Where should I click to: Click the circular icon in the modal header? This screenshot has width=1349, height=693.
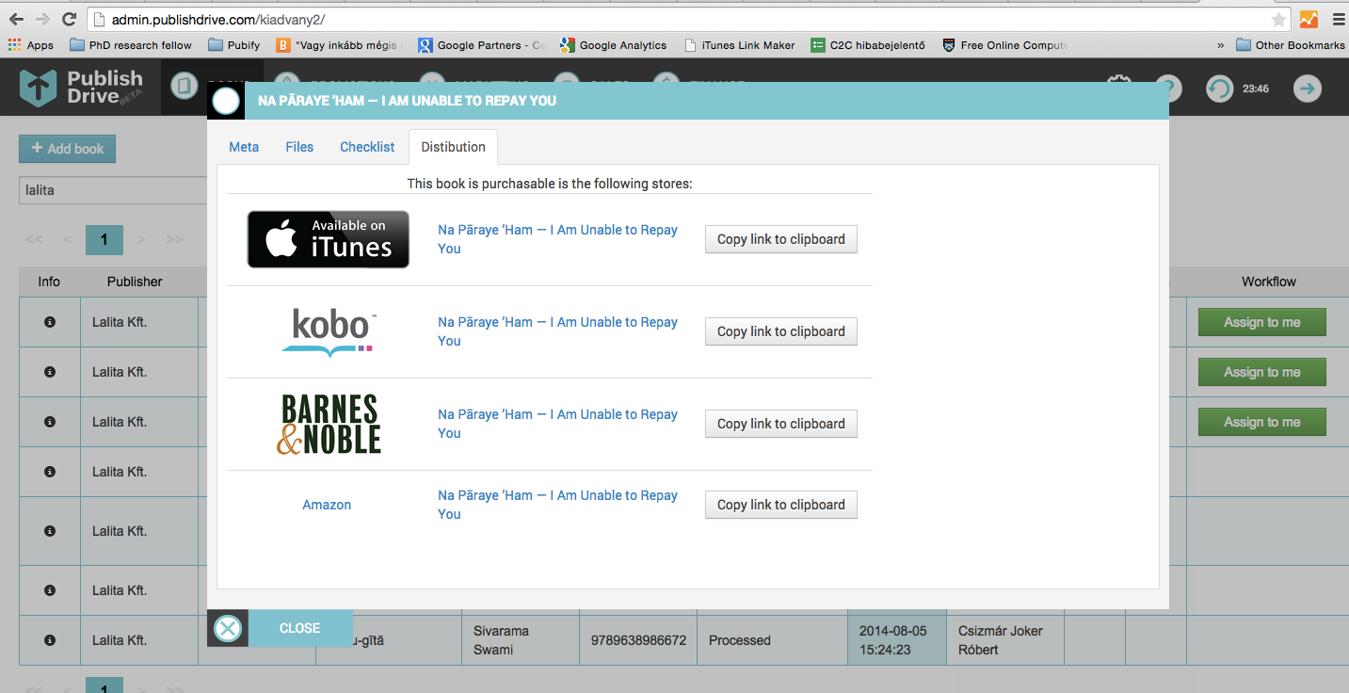[226, 101]
